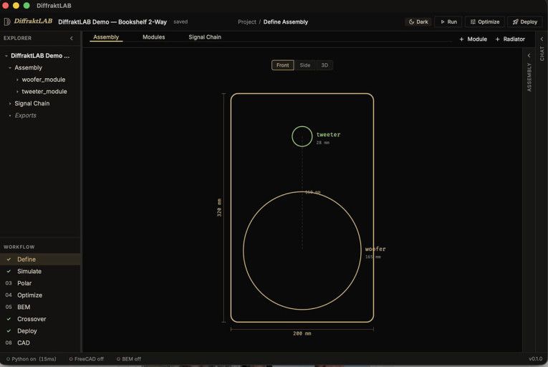548x367 pixels.
Task: Go to the Crossover workflow step
Action: tap(32, 319)
